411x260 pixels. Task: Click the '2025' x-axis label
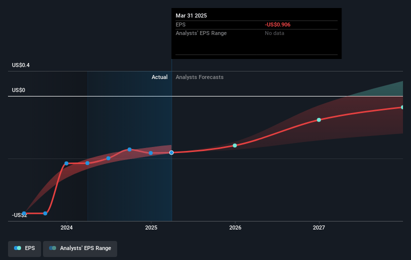[x=151, y=228]
